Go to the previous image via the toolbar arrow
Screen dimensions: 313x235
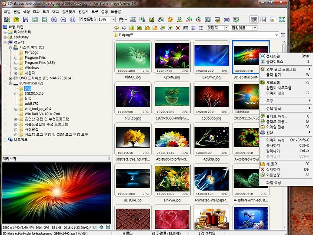click(35, 20)
